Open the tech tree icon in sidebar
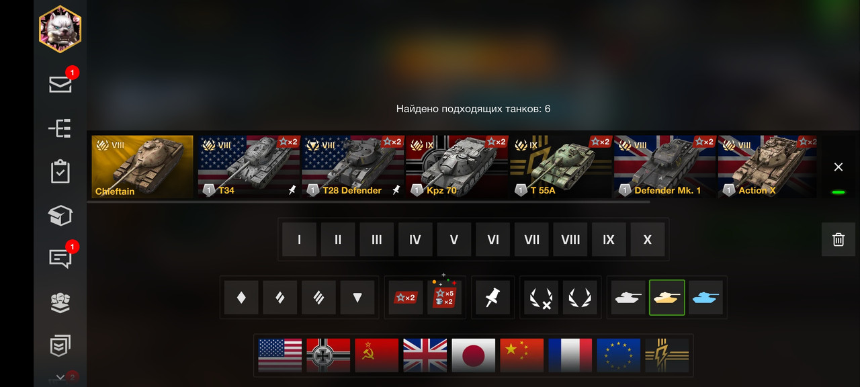The width and height of the screenshot is (860, 387). pyautogui.click(x=60, y=128)
